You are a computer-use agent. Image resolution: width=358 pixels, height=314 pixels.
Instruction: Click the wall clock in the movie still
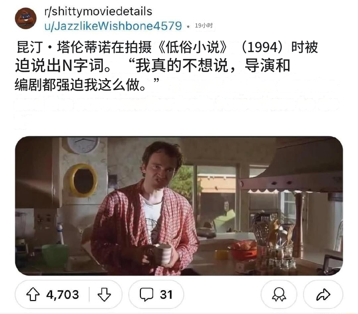tap(84, 144)
